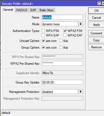Apply the security profile changes

(96, 25)
